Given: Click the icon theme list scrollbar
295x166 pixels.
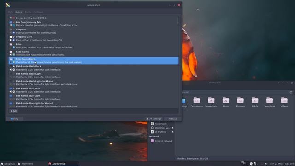Looking at the screenshot, I should (x=178, y=20).
